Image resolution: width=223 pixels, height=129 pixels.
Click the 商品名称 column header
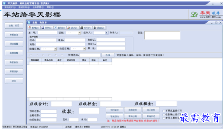49,60
